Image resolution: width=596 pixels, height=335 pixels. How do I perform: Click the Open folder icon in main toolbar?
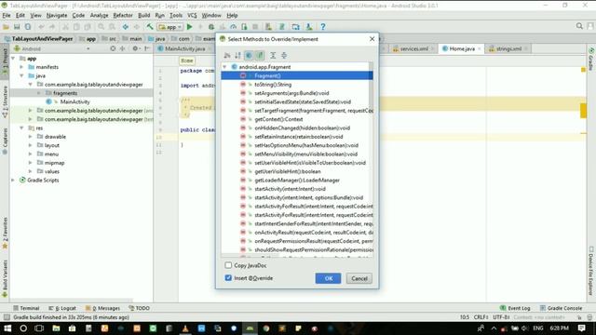click(6, 27)
